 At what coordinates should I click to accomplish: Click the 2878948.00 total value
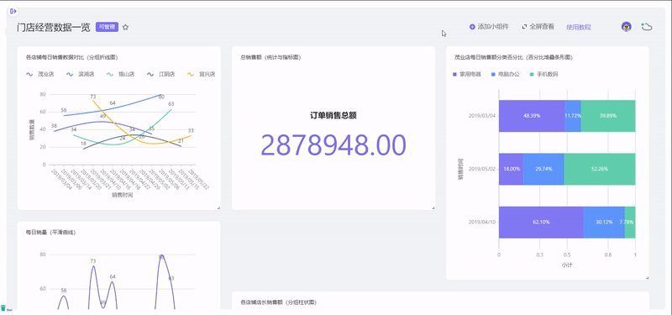point(333,145)
